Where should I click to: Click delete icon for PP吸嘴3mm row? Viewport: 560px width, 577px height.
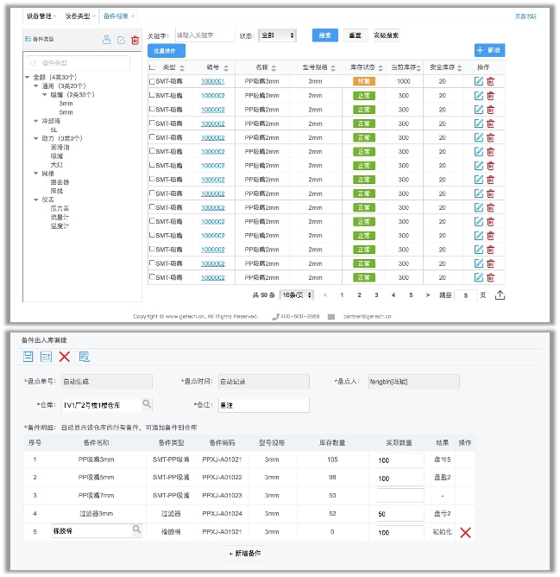coord(491,81)
